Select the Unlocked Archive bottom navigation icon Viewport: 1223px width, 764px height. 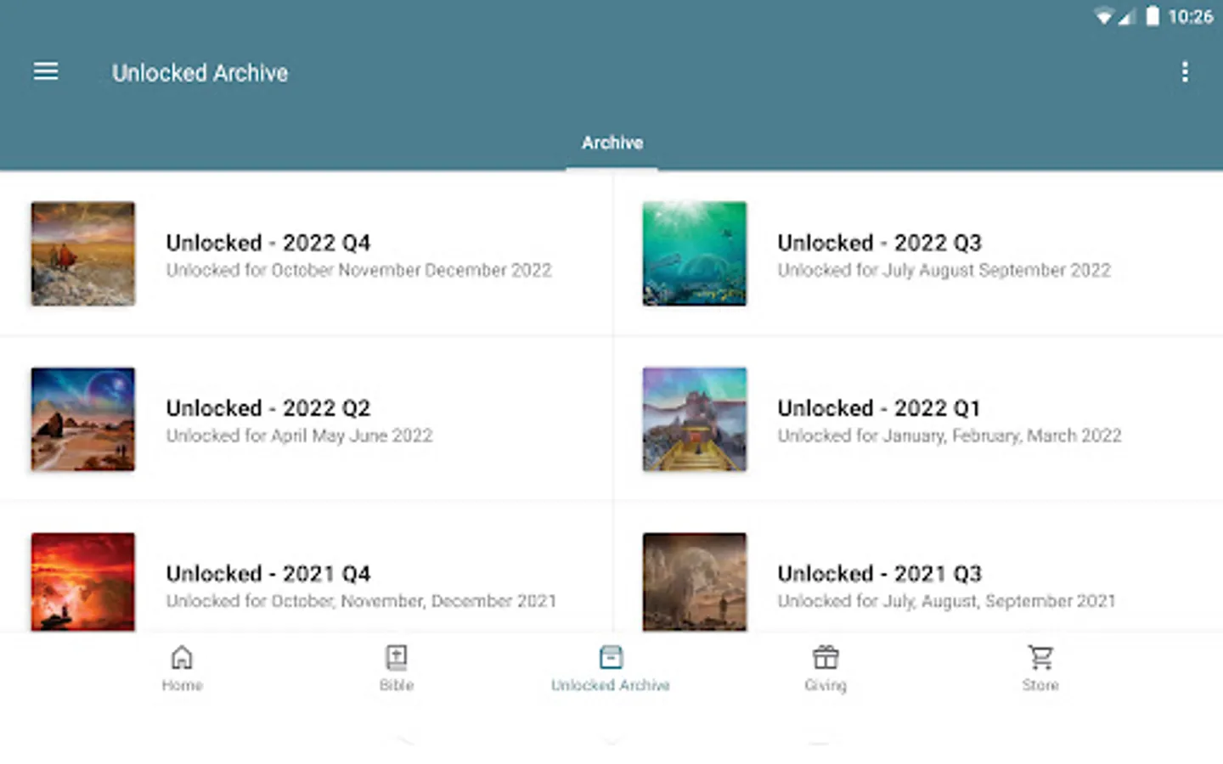pos(611,659)
